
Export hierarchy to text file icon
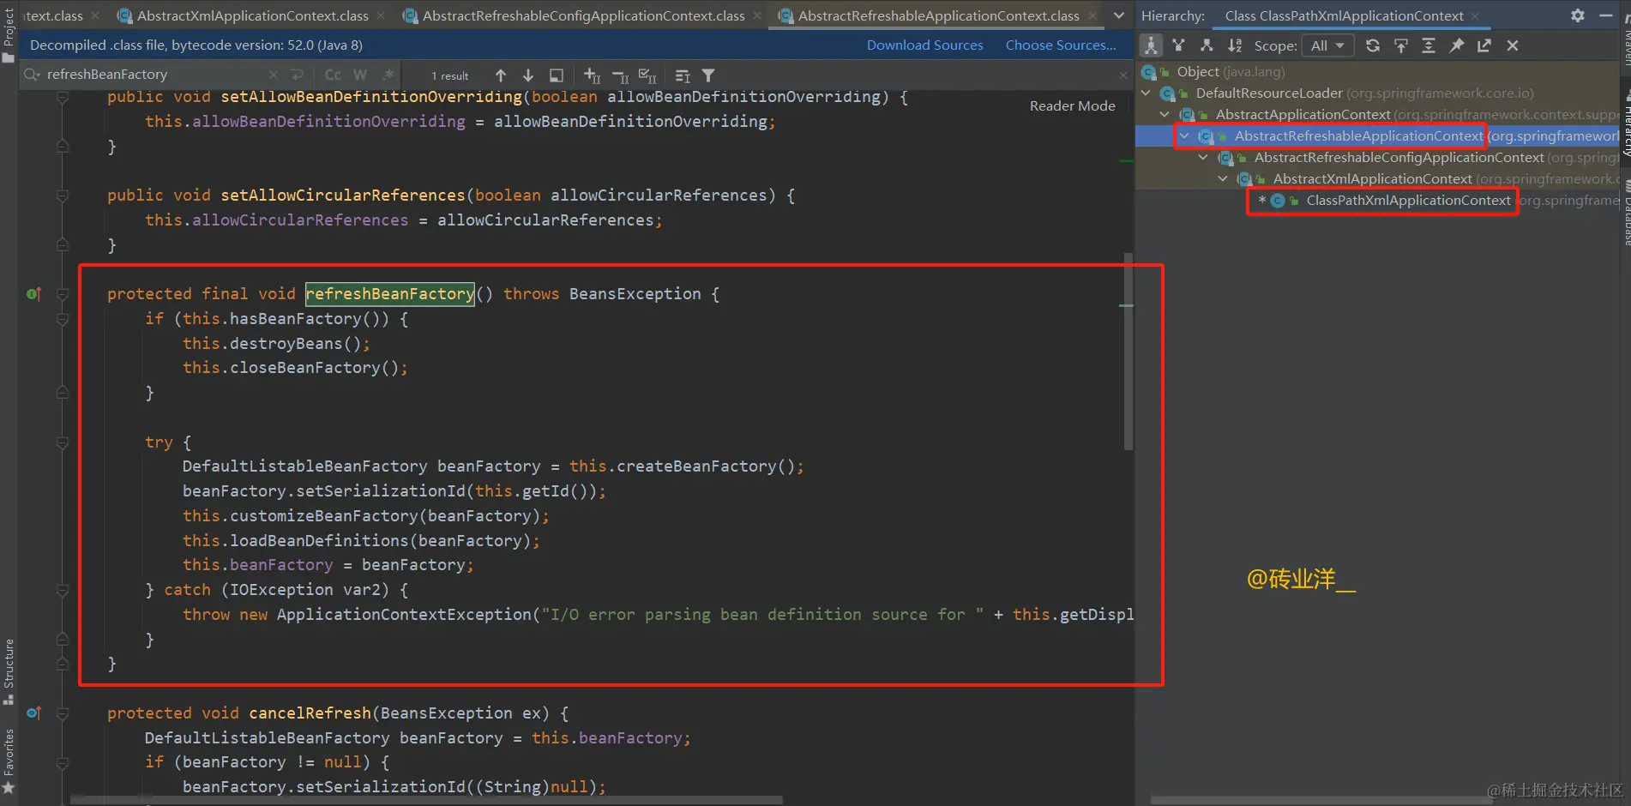pyautogui.click(x=1484, y=45)
